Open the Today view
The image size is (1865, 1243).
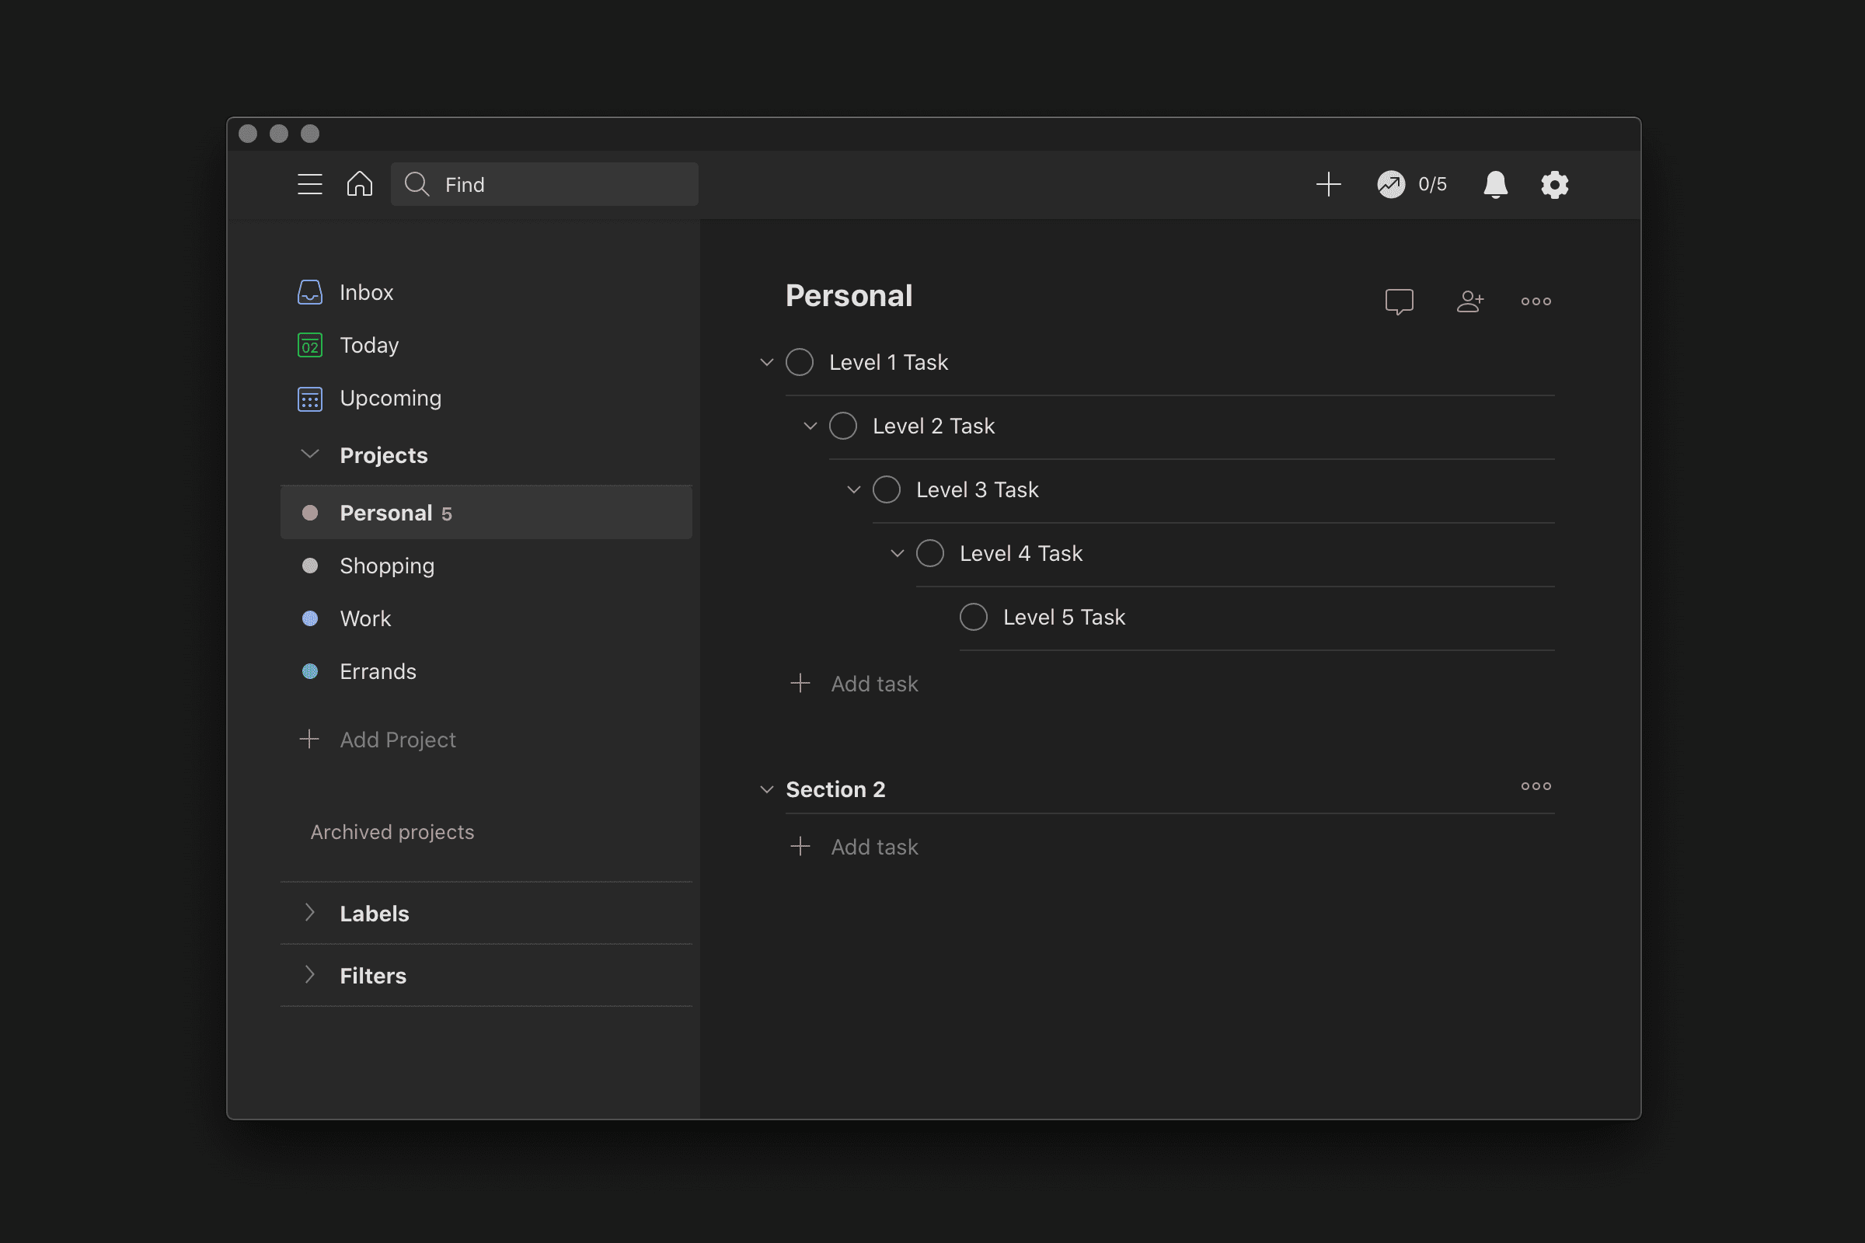tap(370, 345)
